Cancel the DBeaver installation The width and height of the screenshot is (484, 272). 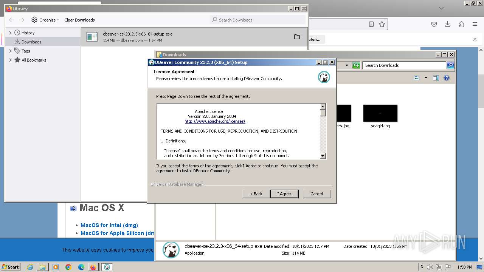click(x=317, y=194)
